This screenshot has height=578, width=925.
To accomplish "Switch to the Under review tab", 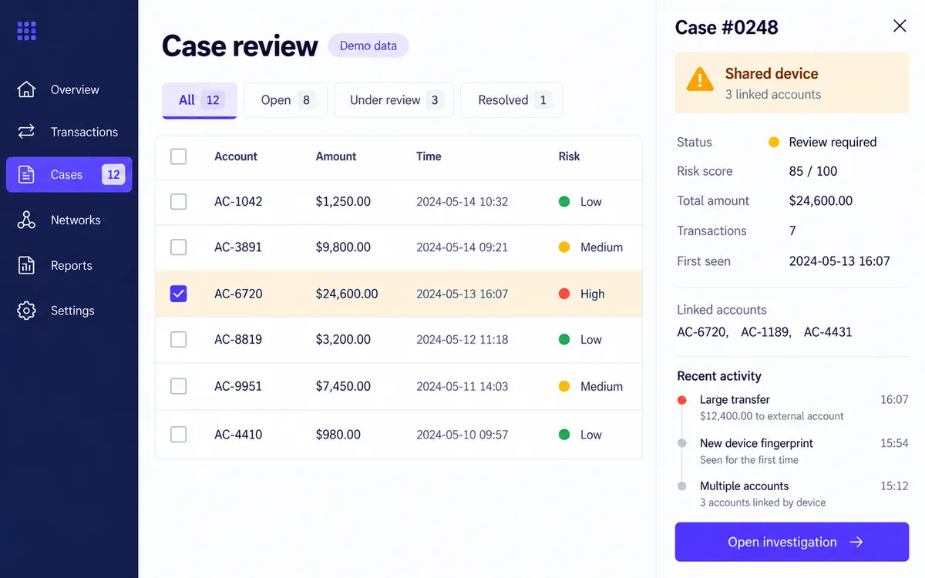I will pyautogui.click(x=394, y=100).
